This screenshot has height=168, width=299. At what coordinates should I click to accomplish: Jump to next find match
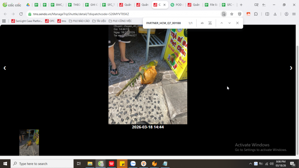tap(230, 23)
